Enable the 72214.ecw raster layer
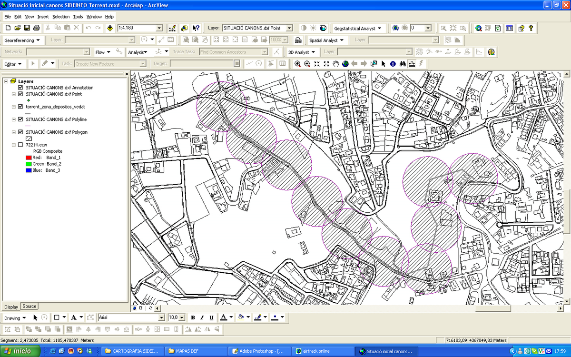571x357 pixels. coord(20,145)
